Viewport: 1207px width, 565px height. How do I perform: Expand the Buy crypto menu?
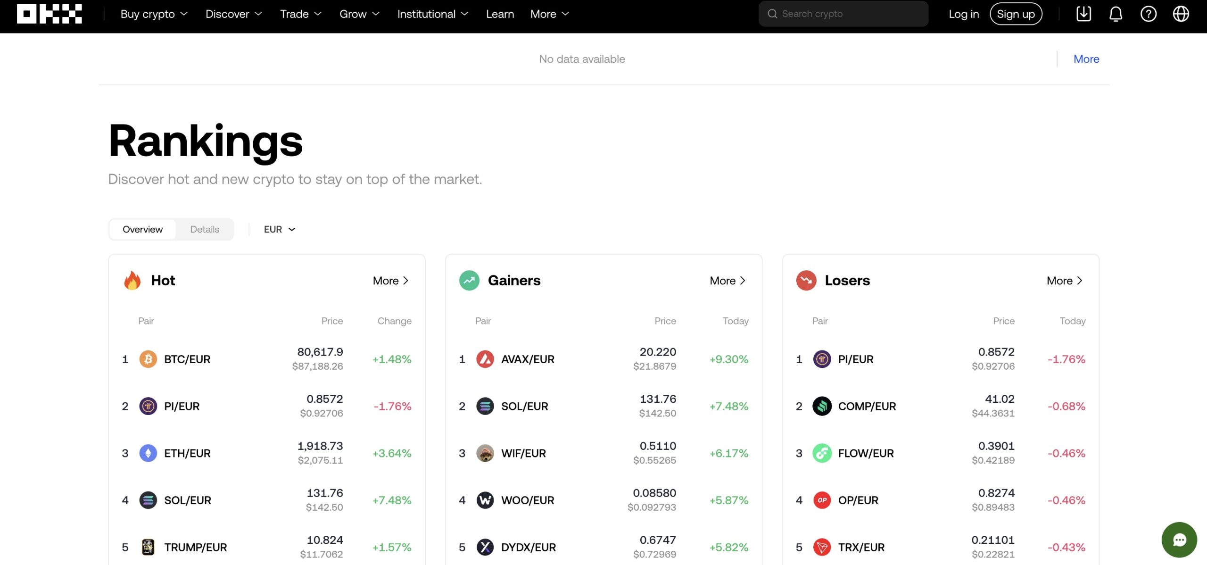coord(154,14)
